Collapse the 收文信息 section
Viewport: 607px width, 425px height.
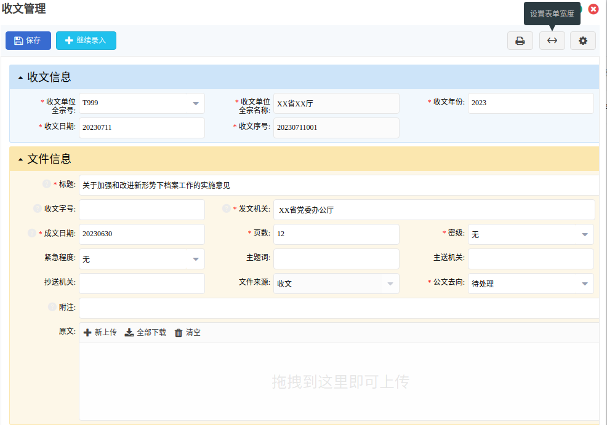[20, 77]
